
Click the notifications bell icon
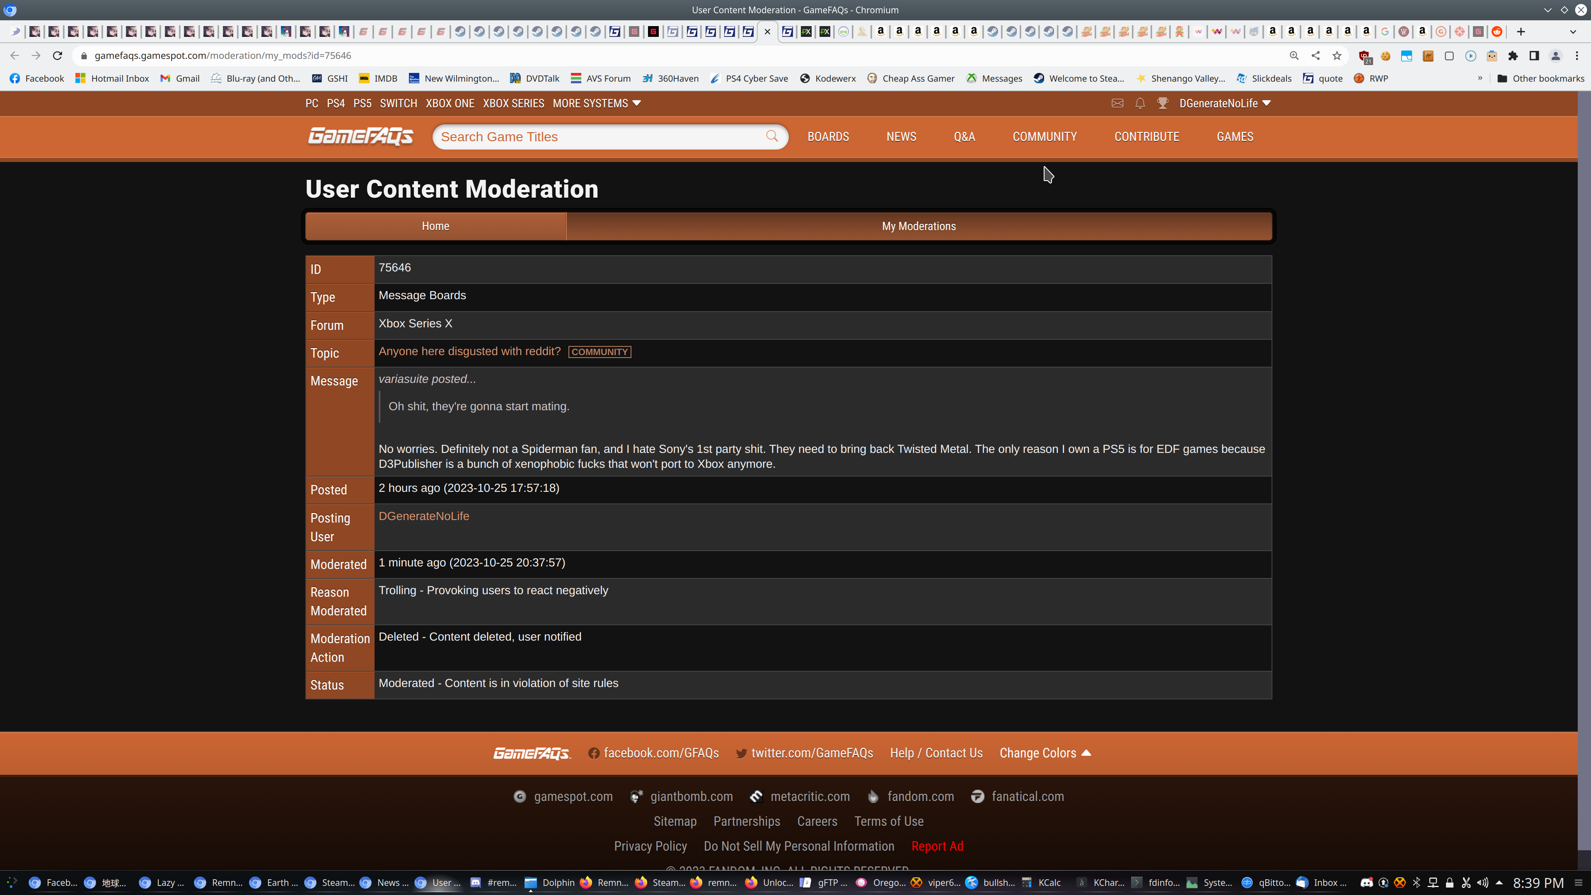pos(1140,103)
